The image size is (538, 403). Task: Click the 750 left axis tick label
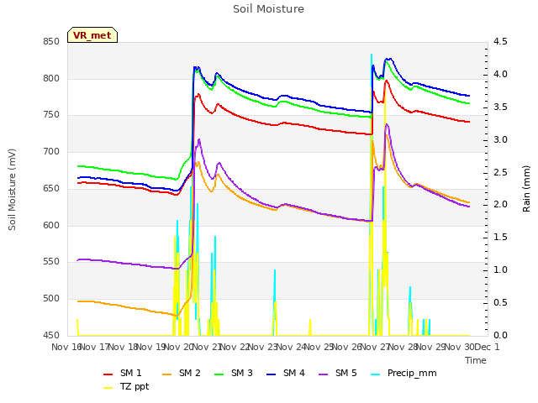[x=51, y=115]
